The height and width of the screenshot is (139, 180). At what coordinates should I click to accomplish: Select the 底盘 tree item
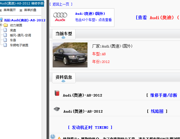[x=13, y=30]
